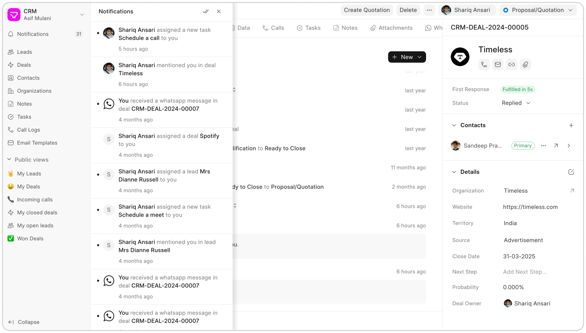Click the Add Next Step field
The image size is (586, 333).
tap(525, 272)
